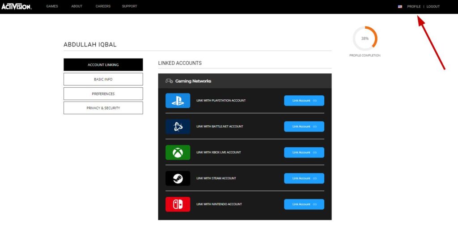Screen dimensions: 458x229
Task: Click the Activision logo
Action: coord(17,6)
